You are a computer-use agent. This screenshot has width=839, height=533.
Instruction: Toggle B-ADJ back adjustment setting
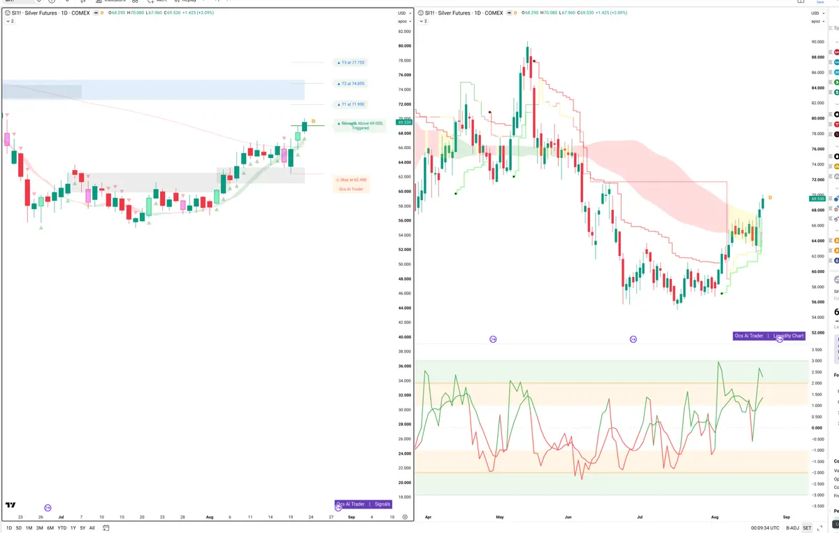(792, 527)
